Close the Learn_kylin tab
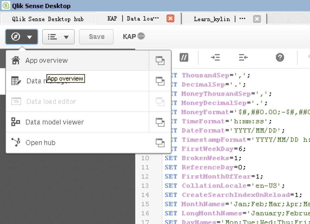 (x=257, y=19)
